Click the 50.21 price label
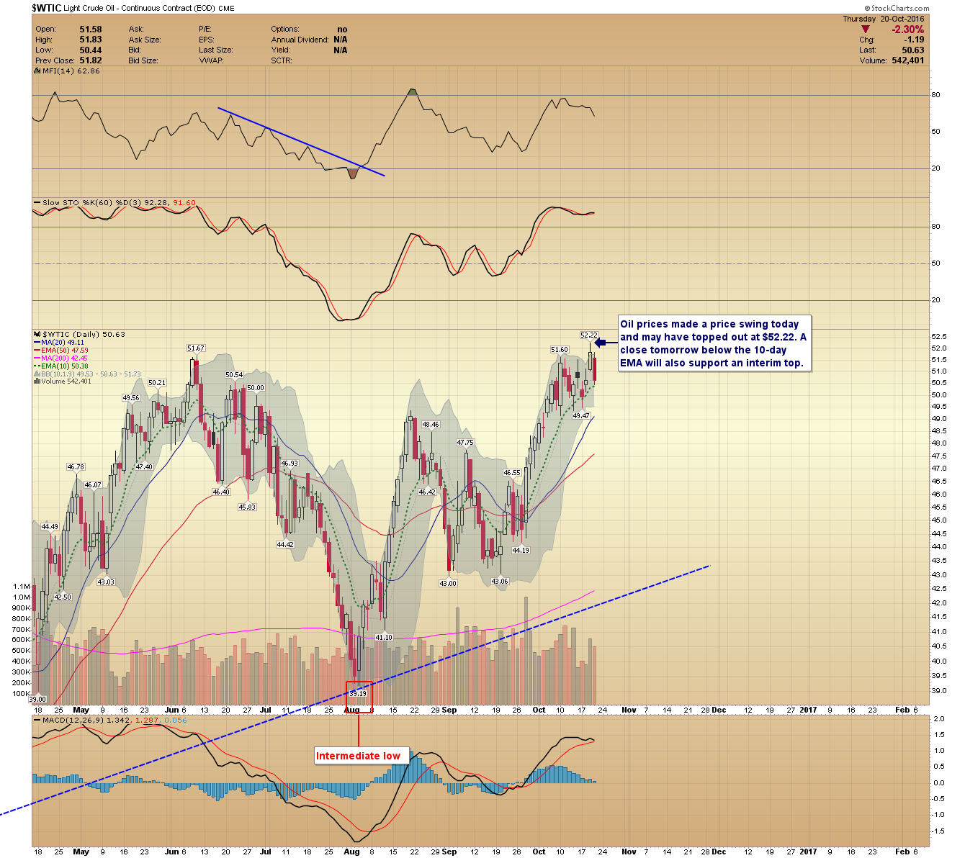 click(x=157, y=383)
